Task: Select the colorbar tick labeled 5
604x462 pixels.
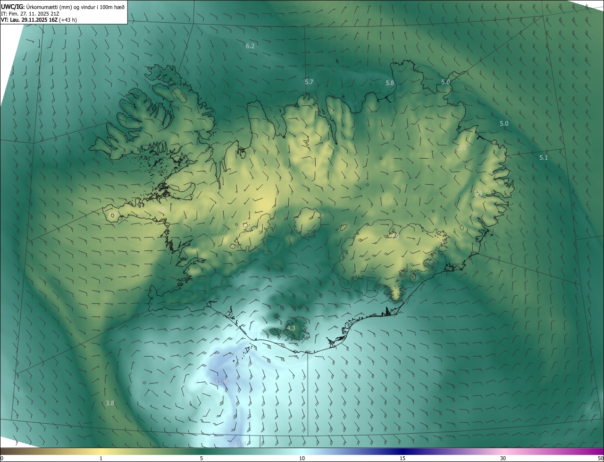Action: point(201,458)
